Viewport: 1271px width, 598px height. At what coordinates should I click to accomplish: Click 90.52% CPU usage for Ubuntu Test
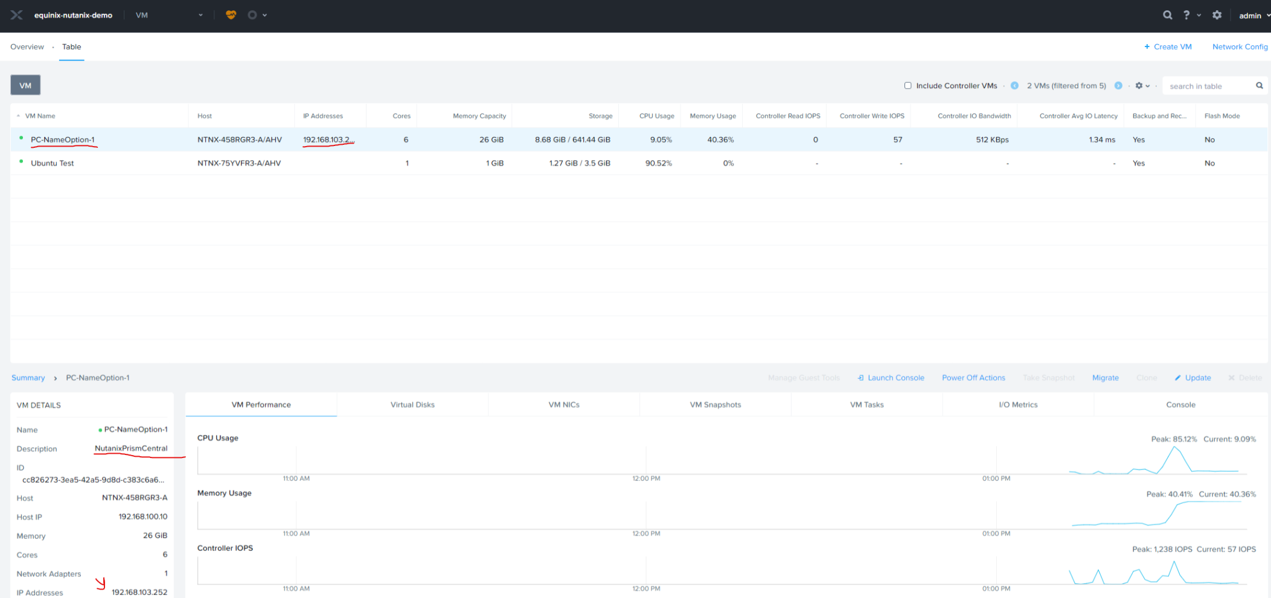[658, 163]
